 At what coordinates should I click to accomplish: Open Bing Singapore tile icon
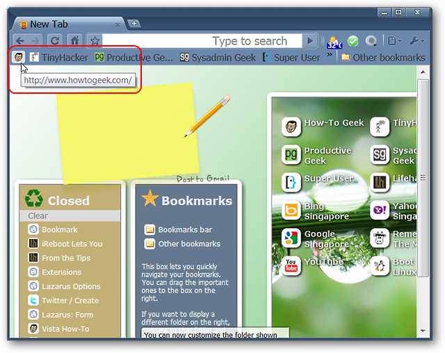pos(291,210)
